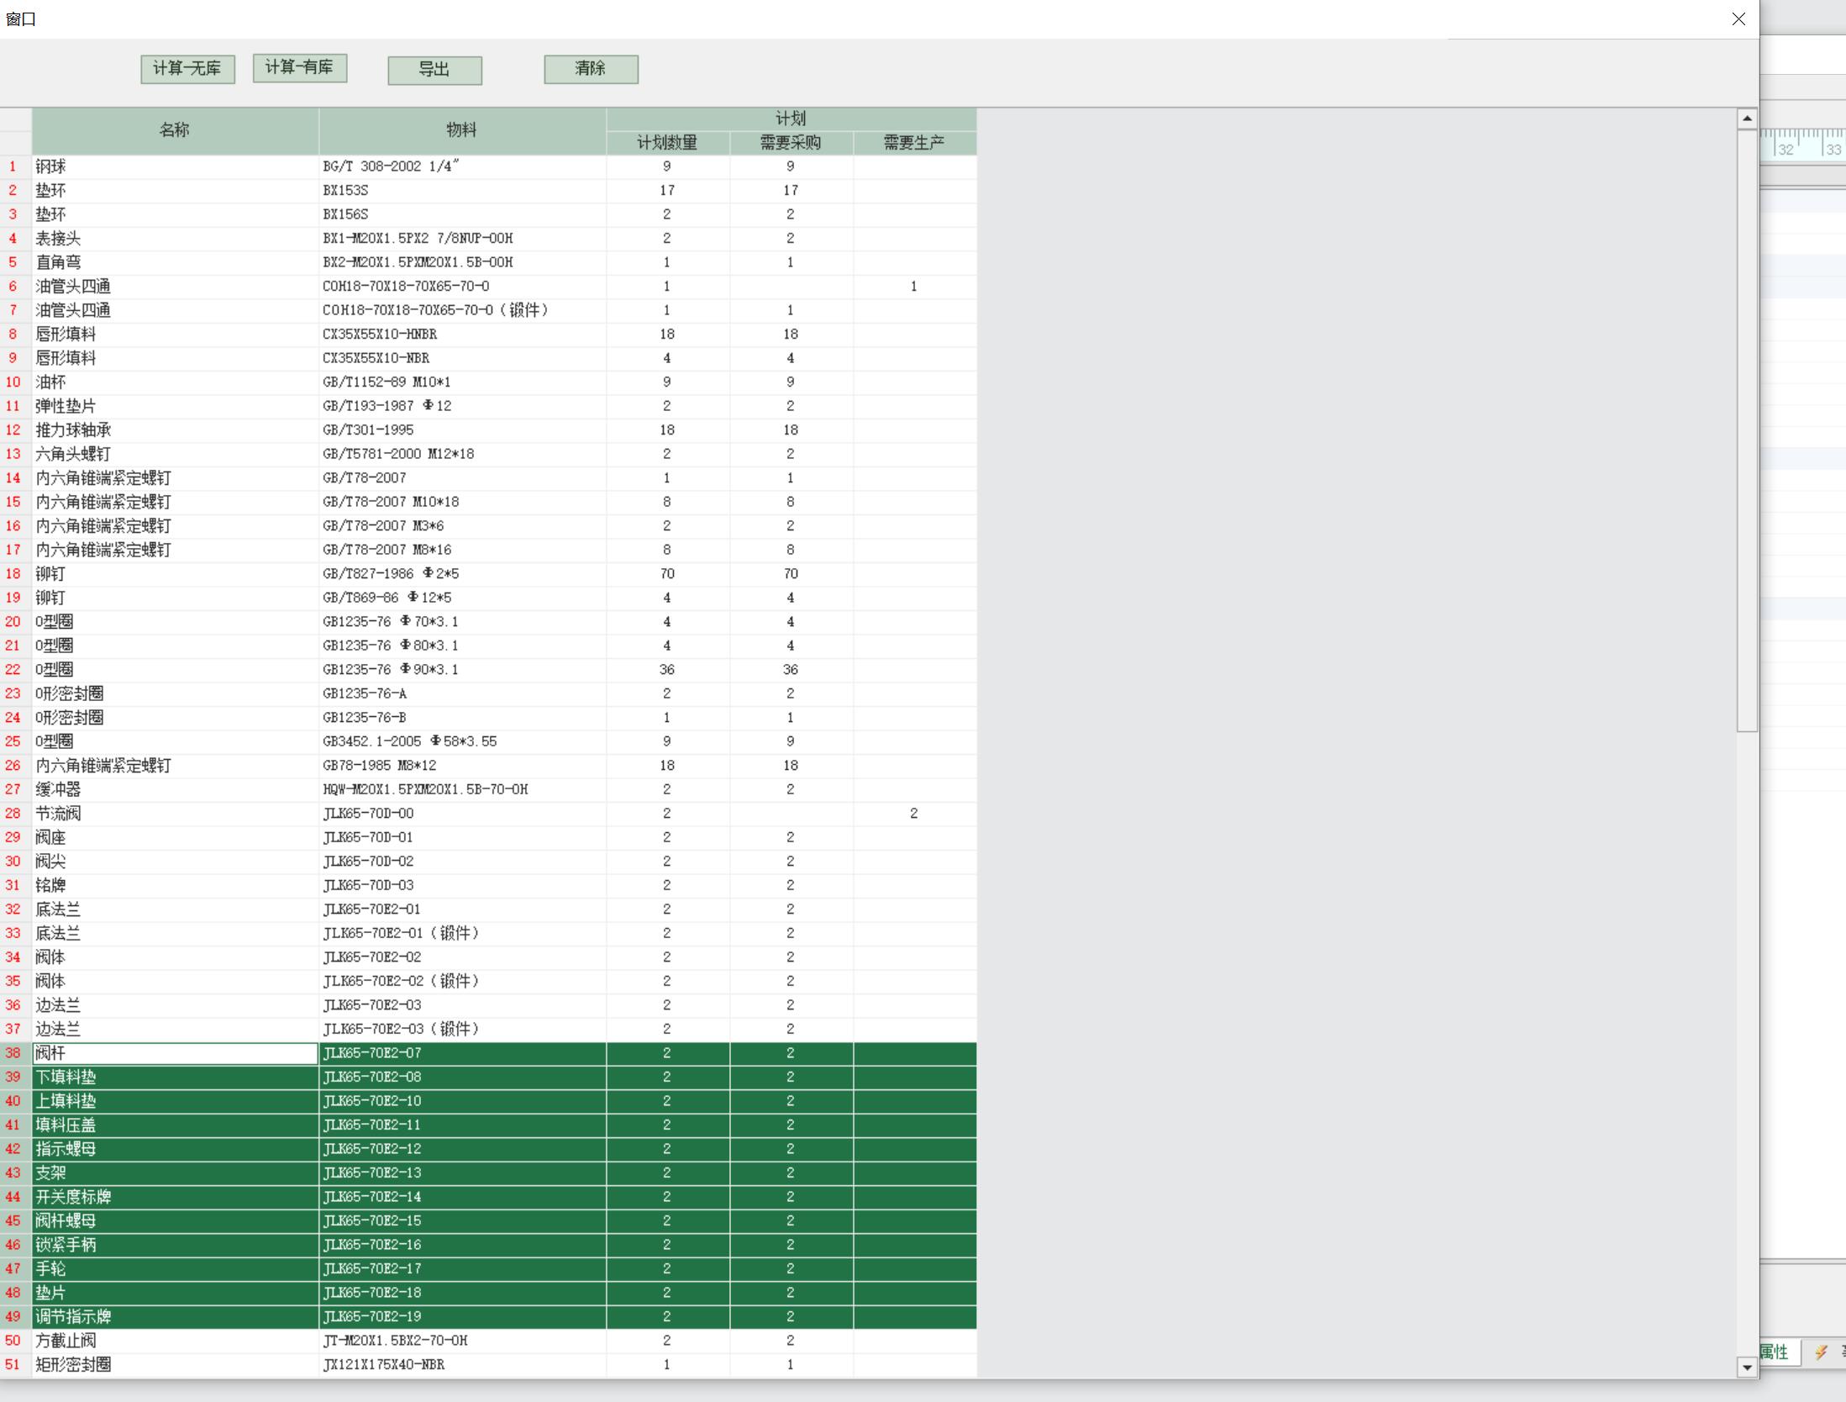Screen dimensions: 1846x1402
Task: Select the 阀尖 name cell
Action: 175,862
